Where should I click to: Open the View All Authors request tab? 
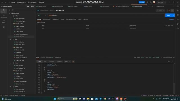[x=41, y=6]
